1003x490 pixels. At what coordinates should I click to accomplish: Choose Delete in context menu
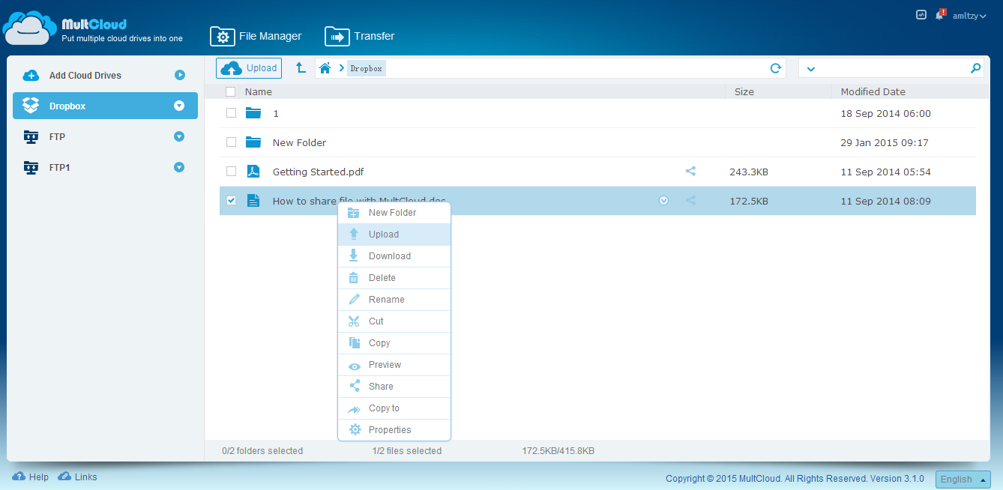pos(394,278)
